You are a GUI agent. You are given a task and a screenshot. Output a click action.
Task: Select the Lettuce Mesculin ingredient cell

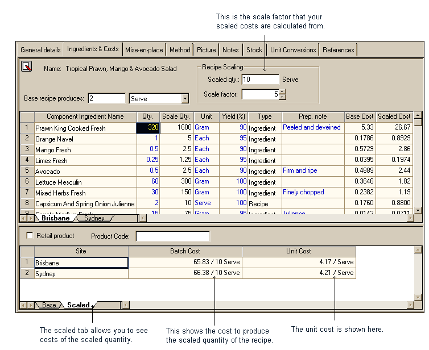click(85, 182)
